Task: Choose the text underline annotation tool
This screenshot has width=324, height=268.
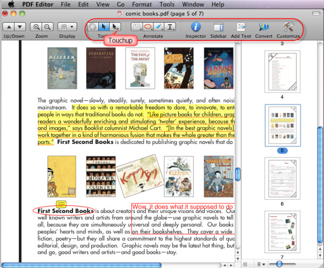Action: click(170, 27)
